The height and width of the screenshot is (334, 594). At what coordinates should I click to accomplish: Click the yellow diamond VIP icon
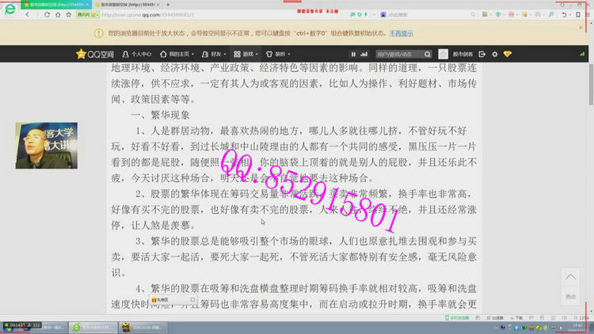508,54
